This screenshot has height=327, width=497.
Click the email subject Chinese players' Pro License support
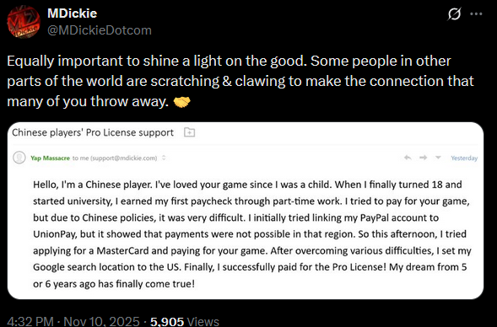pos(93,132)
